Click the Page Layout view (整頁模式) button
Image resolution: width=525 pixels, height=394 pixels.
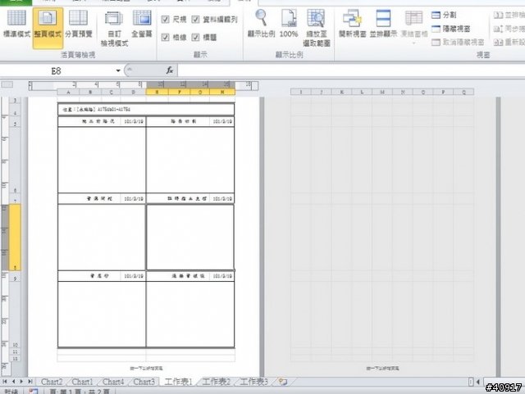(x=48, y=25)
